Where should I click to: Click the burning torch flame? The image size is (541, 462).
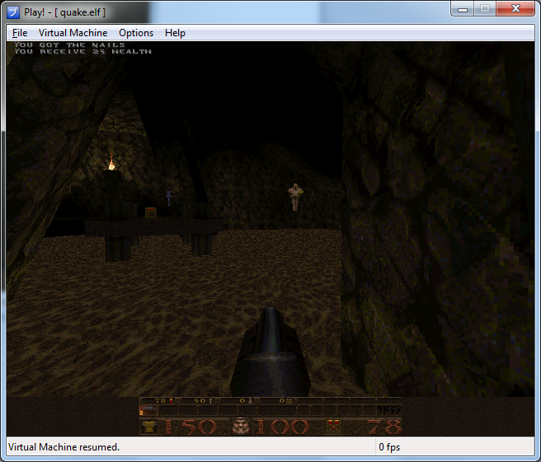pos(111,162)
